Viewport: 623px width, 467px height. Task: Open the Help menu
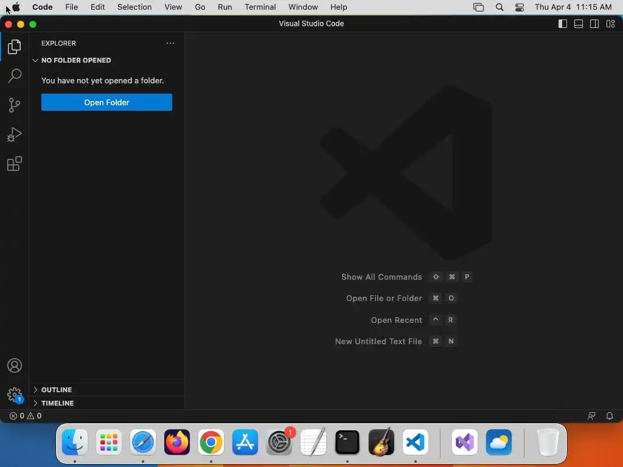click(338, 7)
